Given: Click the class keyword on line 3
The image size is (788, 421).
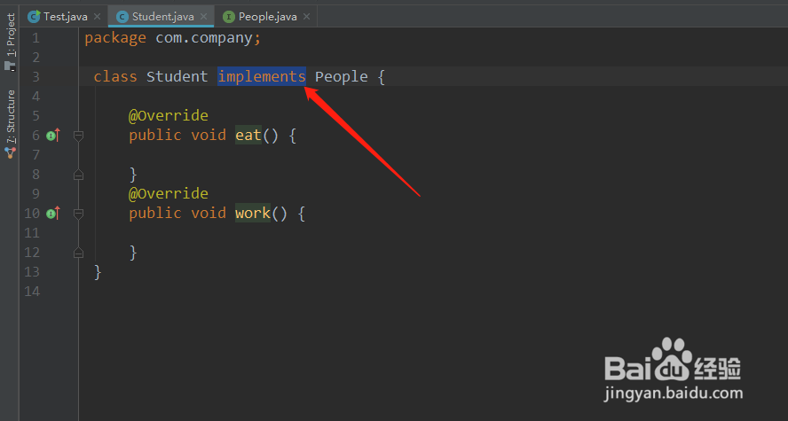Looking at the screenshot, I should point(115,76).
